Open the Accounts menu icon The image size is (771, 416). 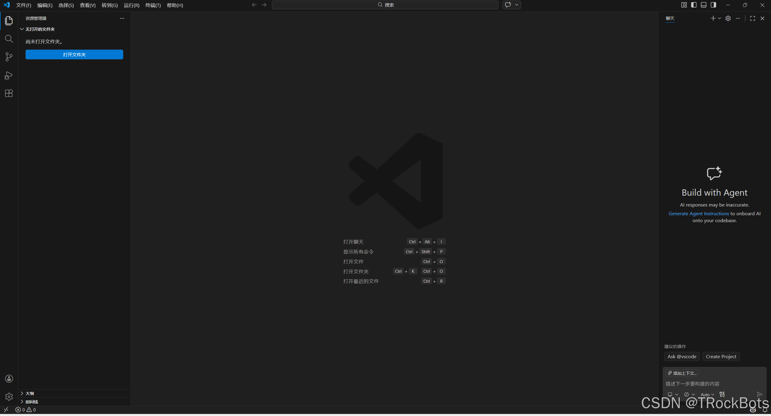pyautogui.click(x=9, y=379)
